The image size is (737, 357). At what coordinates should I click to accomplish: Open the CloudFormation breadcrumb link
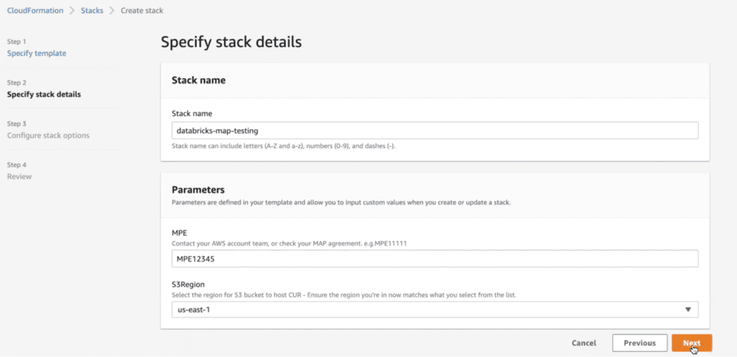35,10
